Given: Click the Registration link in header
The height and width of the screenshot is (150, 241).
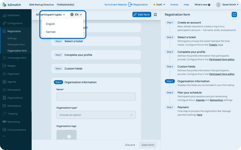Looking at the screenshot, I should [140, 5].
